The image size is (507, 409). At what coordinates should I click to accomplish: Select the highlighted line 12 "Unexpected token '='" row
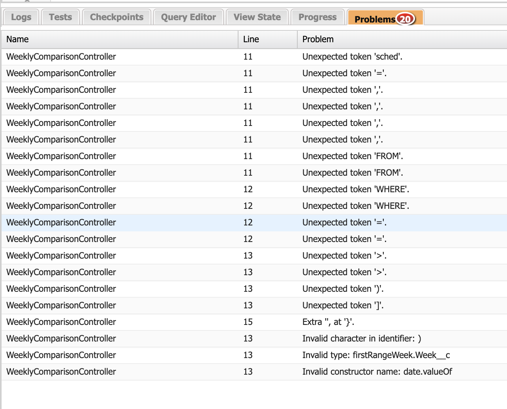344,223
